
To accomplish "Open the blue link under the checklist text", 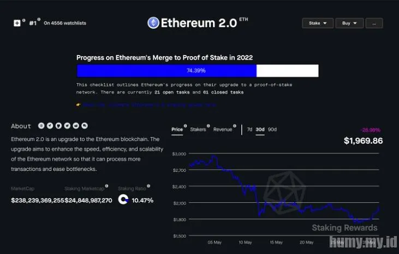I will pyautogui.click(x=147, y=104).
